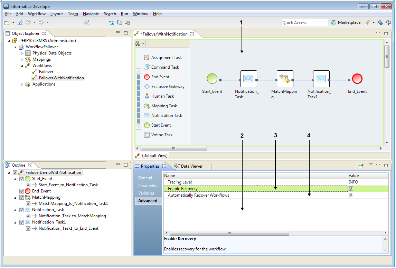Uncheck End_Event in the Outline

coord(21,191)
